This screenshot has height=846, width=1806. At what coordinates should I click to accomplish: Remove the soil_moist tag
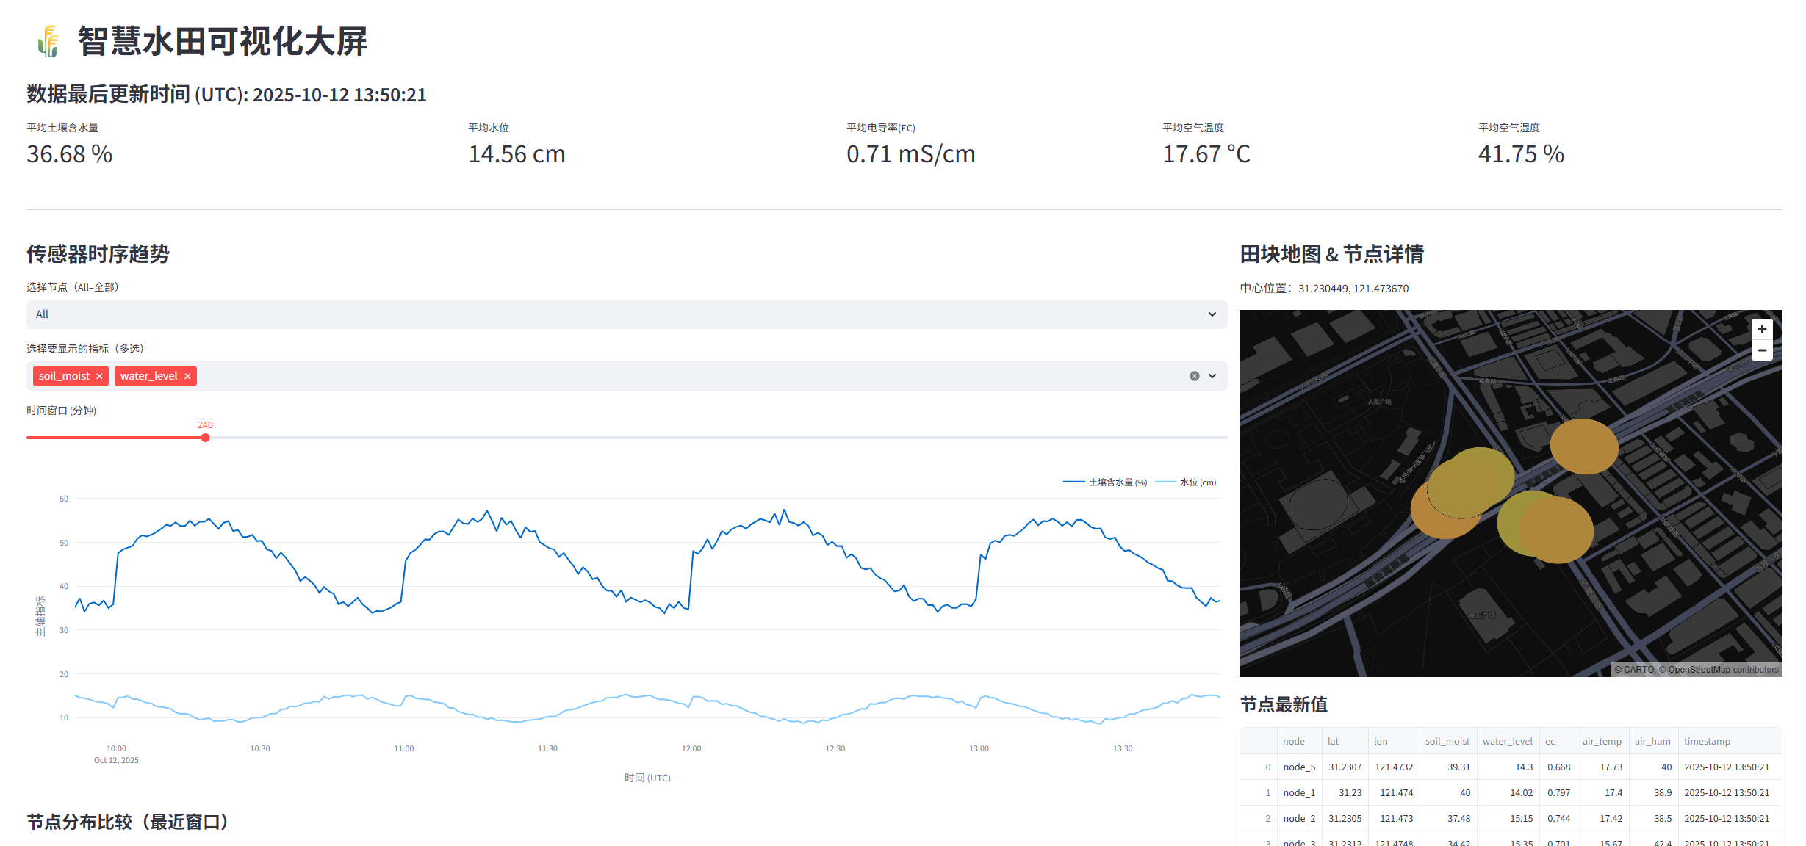[x=99, y=376]
